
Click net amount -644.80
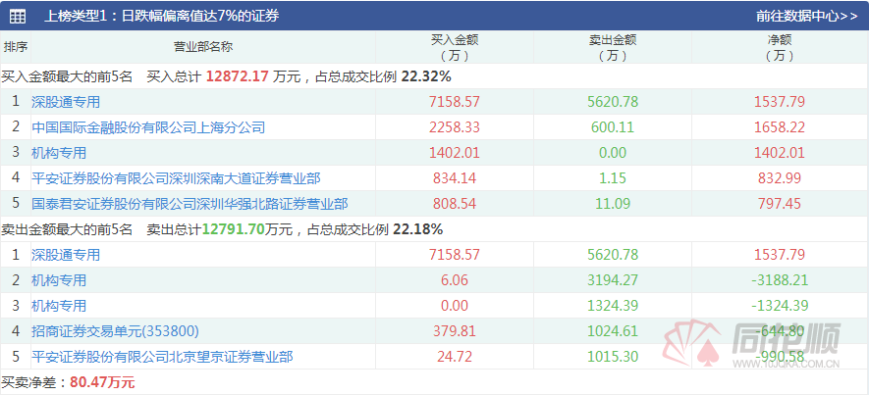[x=780, y=331]
